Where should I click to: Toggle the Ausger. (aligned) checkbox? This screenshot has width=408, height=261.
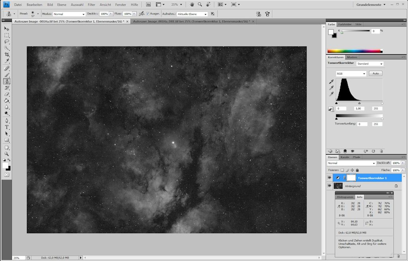pos(148,14)
